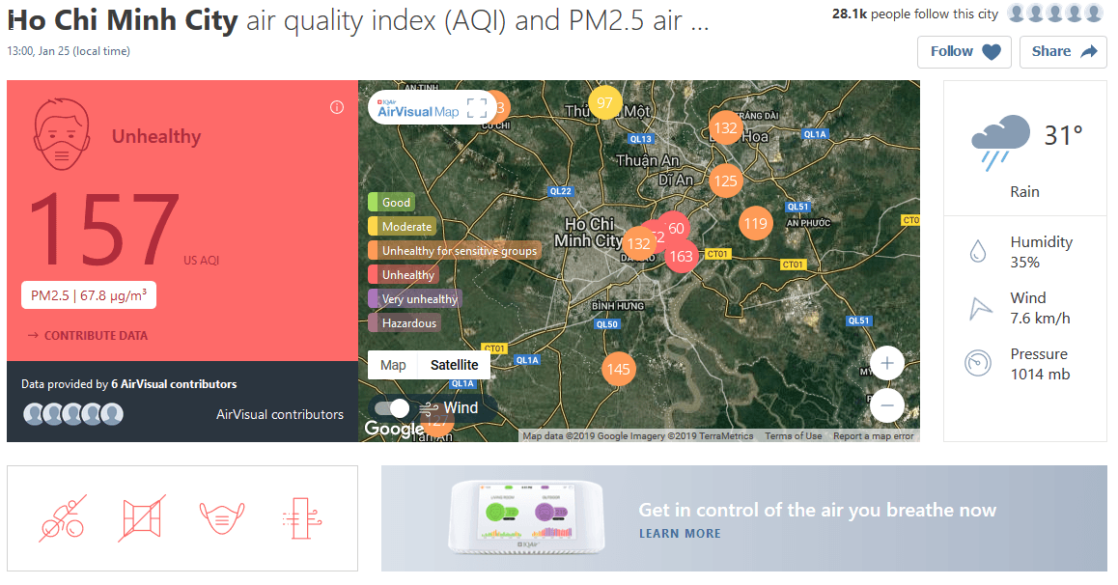Click the purple Very unhealthy legend swatch
This screenshot has width=1118, height=585.
[x=373, y=299]
